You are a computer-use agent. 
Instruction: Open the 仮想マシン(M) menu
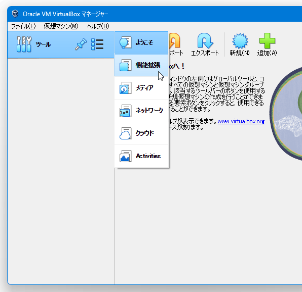point(61,26)
